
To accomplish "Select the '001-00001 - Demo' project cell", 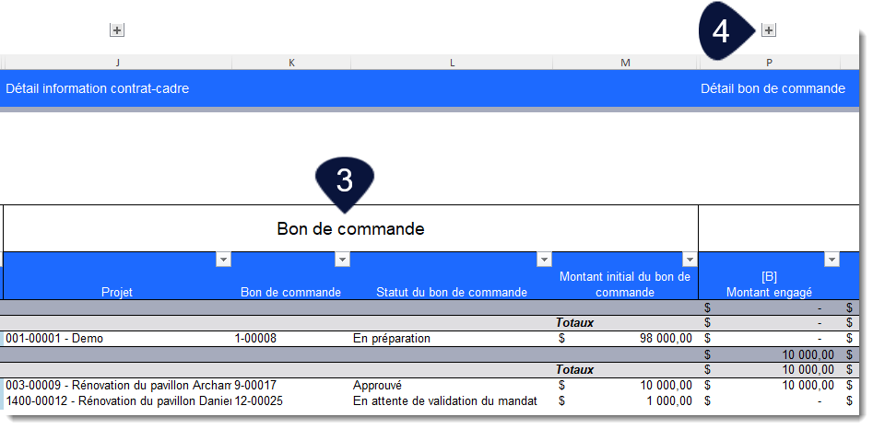I will click(117, 339).
